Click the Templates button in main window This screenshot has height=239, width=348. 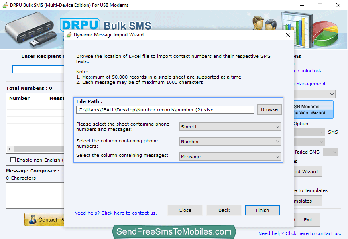coord(307,201)
